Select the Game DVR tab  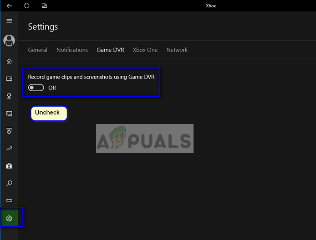coord(111,50)
